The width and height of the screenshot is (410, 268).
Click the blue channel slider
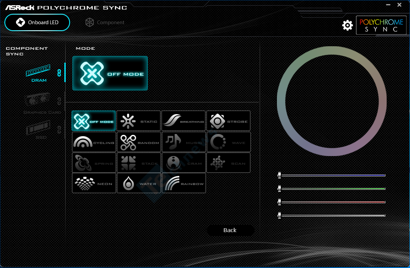(331, 175)
